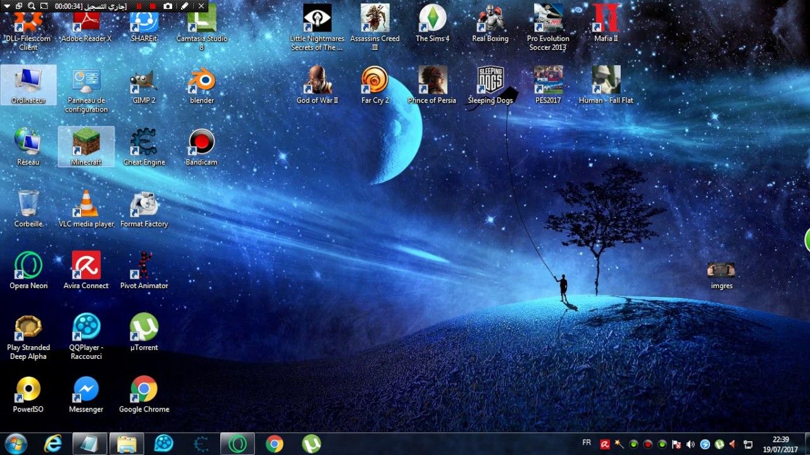Click the Ordinateur desktop icon
810x455 pixels.
click(28, 85)
